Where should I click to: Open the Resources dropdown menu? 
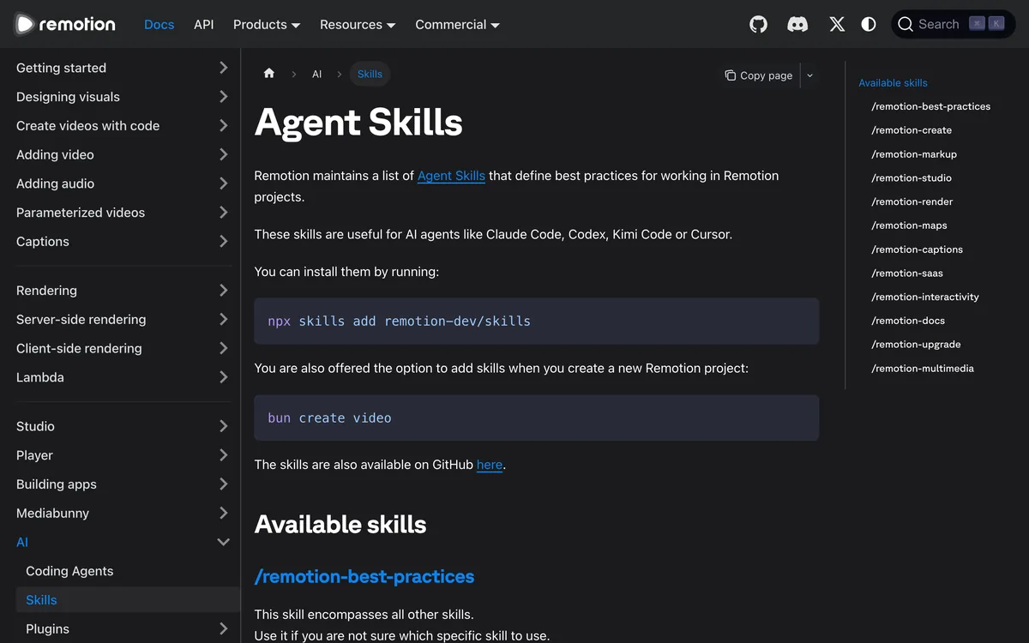point(358,24)
